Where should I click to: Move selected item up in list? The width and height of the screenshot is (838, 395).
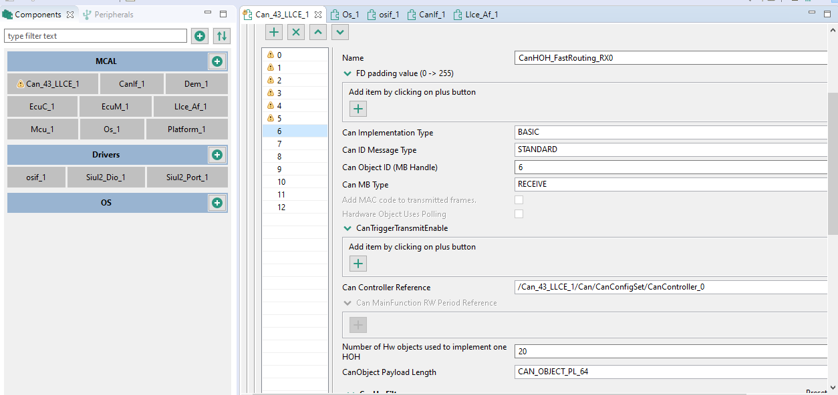318,31
